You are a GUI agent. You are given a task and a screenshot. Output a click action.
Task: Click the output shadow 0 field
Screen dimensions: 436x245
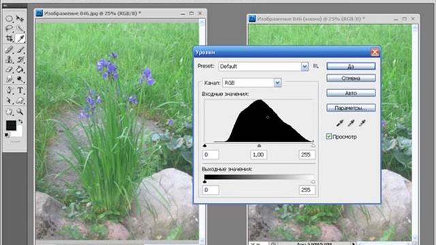point(211,190)
